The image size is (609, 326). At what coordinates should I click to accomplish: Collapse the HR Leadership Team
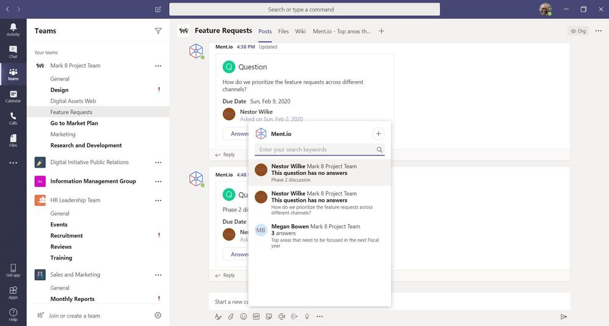[75, 200]
